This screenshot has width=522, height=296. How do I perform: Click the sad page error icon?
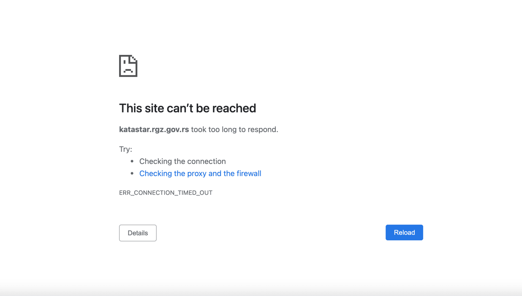(x=128, y=66)
